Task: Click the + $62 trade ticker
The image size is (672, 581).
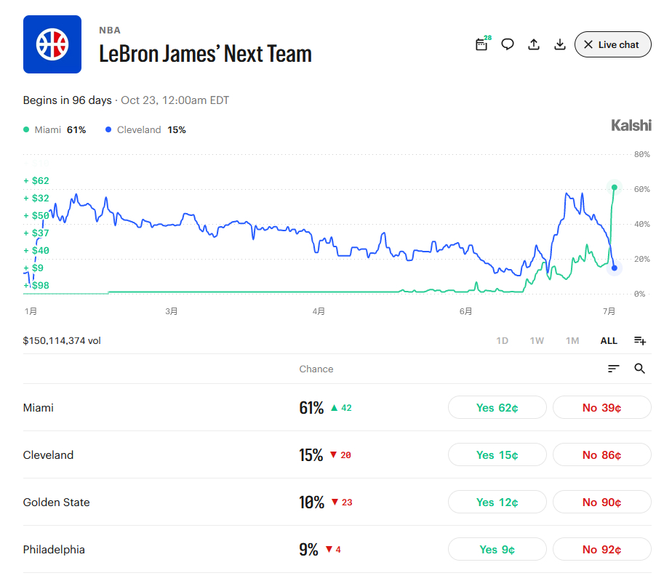Action: pos(36,181)
